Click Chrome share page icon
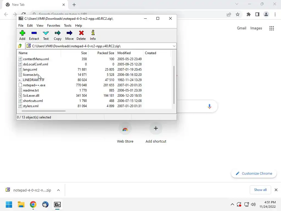 click(x=229, y=14)
